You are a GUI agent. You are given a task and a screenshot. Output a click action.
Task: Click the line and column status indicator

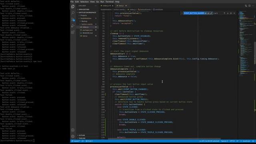pyautogui.click(x=209, y=141)
